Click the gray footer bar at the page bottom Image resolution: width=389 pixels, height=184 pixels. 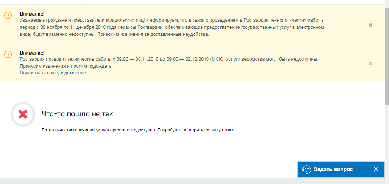click(156, 181)
